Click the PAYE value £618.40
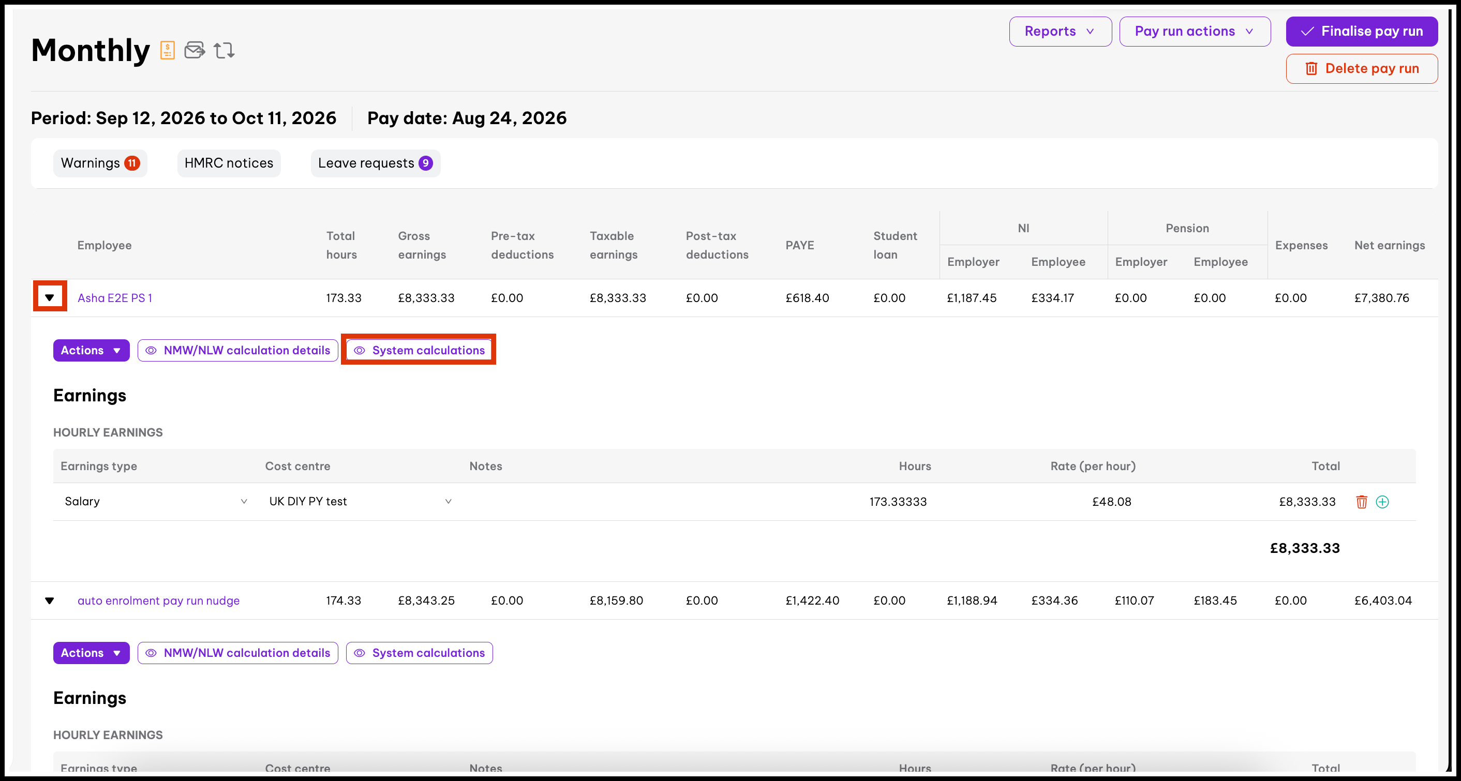This screenshot has height=781, width=1461. coord(807,298)
